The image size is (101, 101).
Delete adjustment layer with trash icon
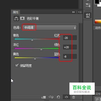(x=73, y=97)
